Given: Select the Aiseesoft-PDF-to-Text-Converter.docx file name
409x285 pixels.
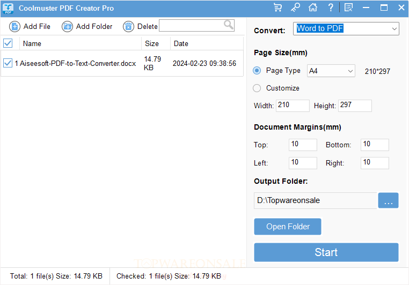Looking at the screenshot, I should [x=78, y=63].
